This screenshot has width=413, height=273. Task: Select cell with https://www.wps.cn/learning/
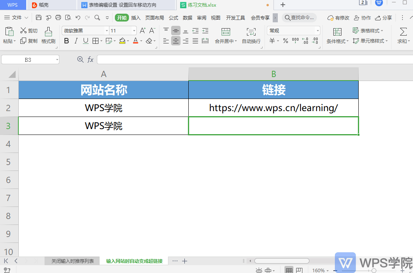click(274, 108)
